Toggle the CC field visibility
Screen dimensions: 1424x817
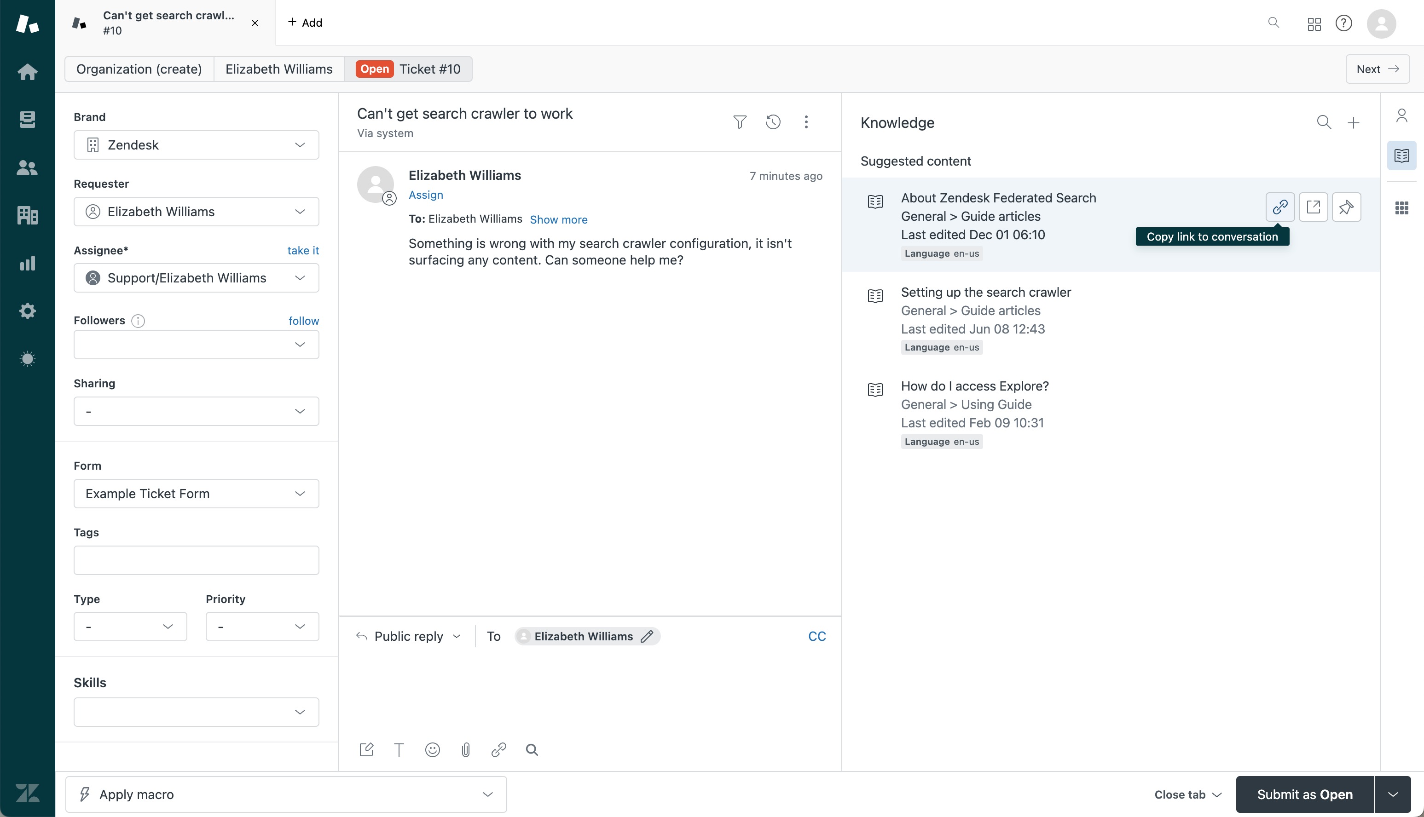[816, 636]
